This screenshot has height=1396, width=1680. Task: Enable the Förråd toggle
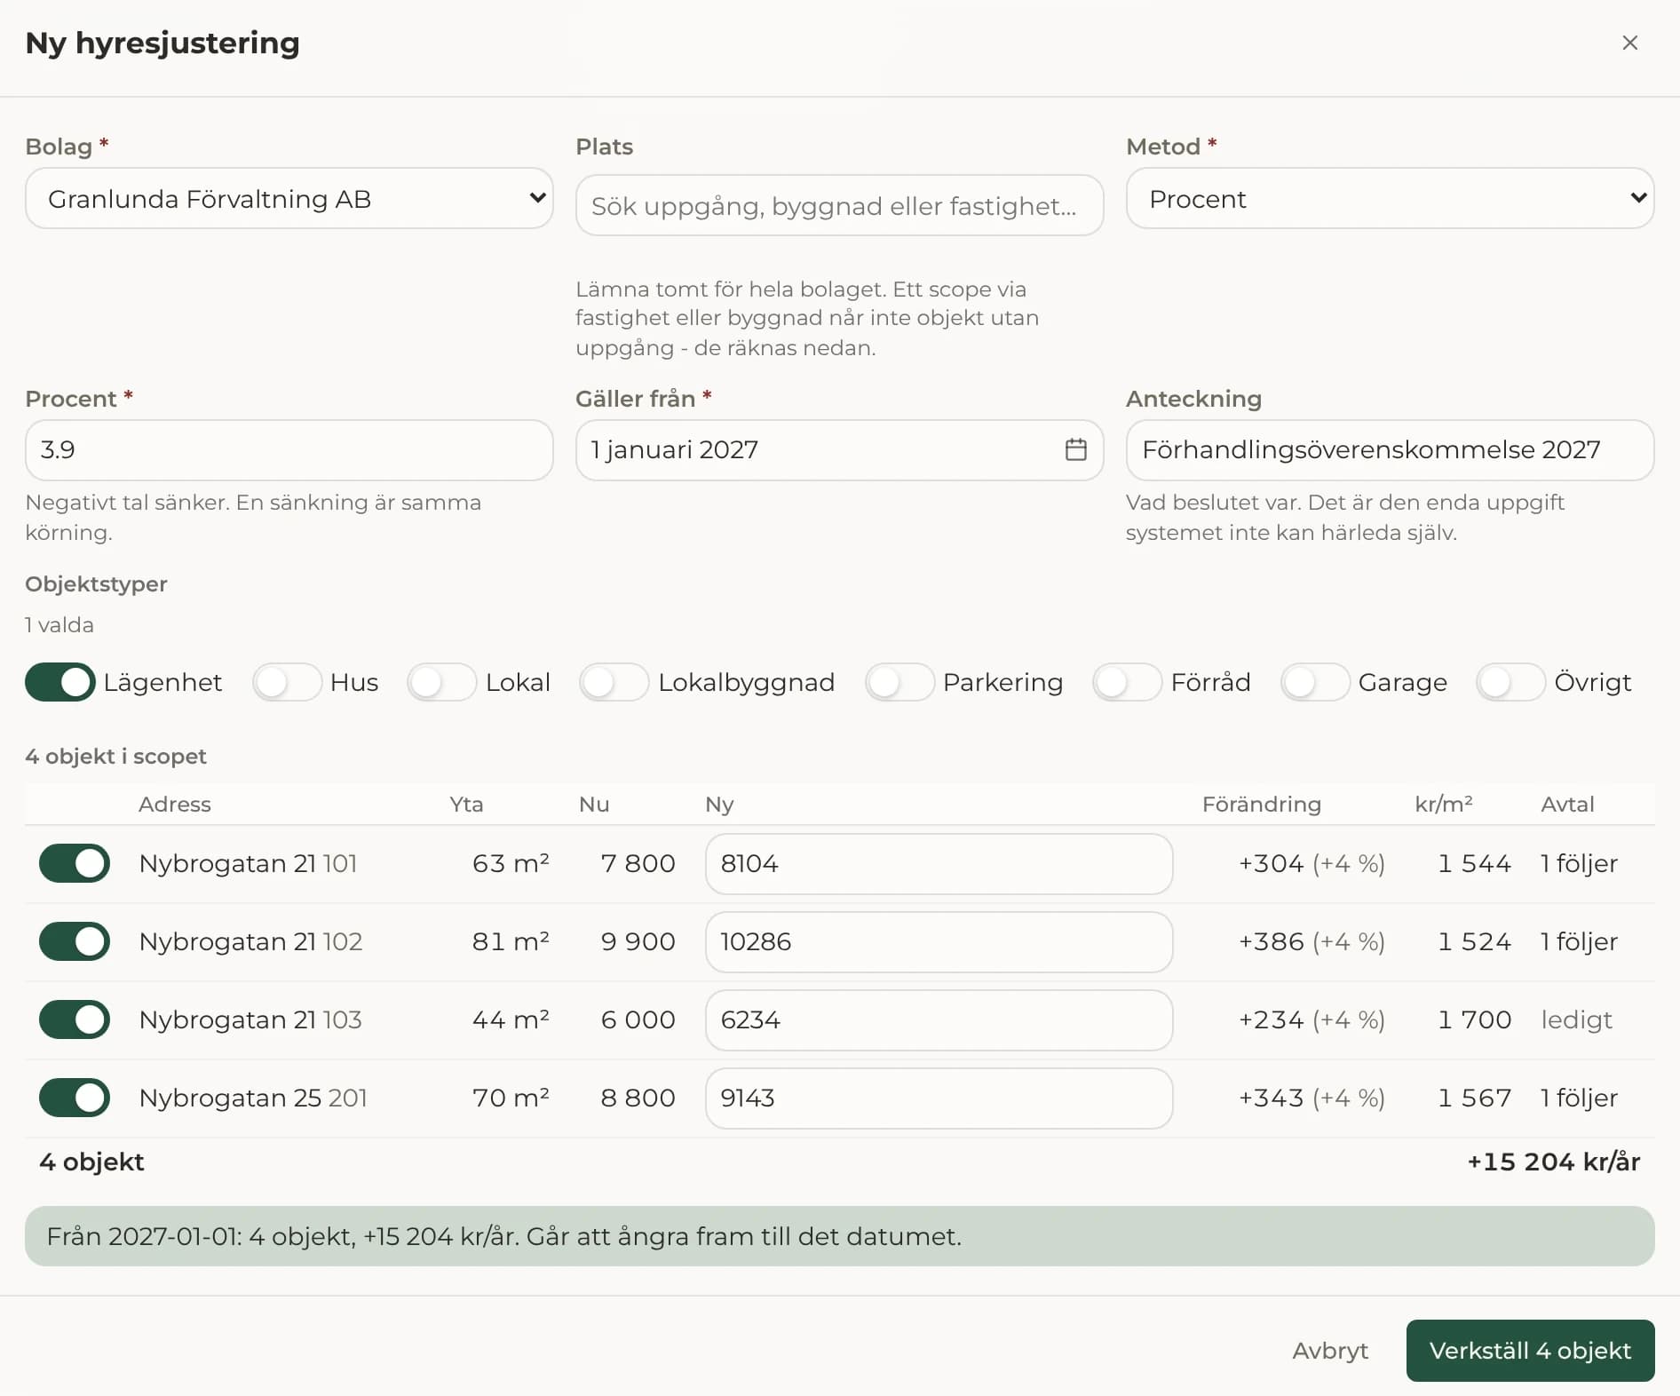pos(1128,682)
